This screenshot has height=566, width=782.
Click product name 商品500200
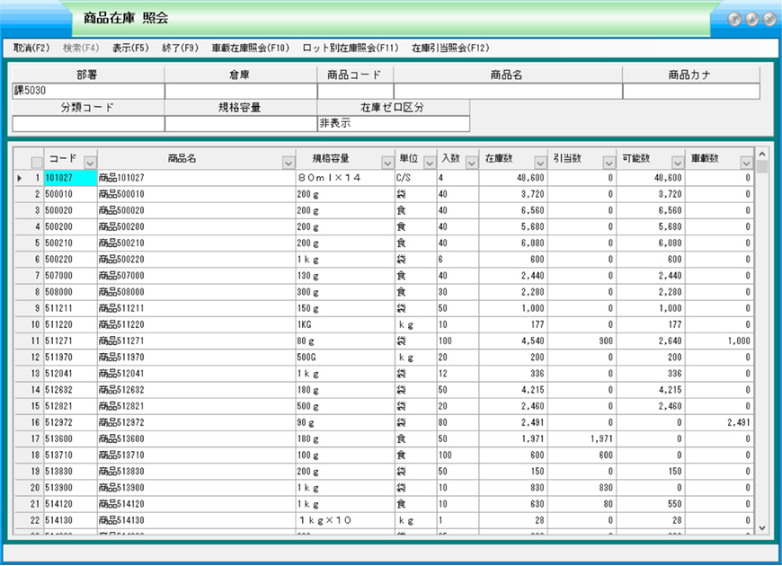point(121,227)
